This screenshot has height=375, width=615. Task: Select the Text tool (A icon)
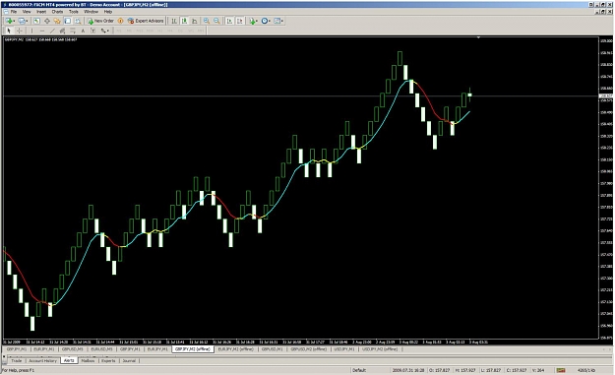pyautogui.click(x=83, y=31)
